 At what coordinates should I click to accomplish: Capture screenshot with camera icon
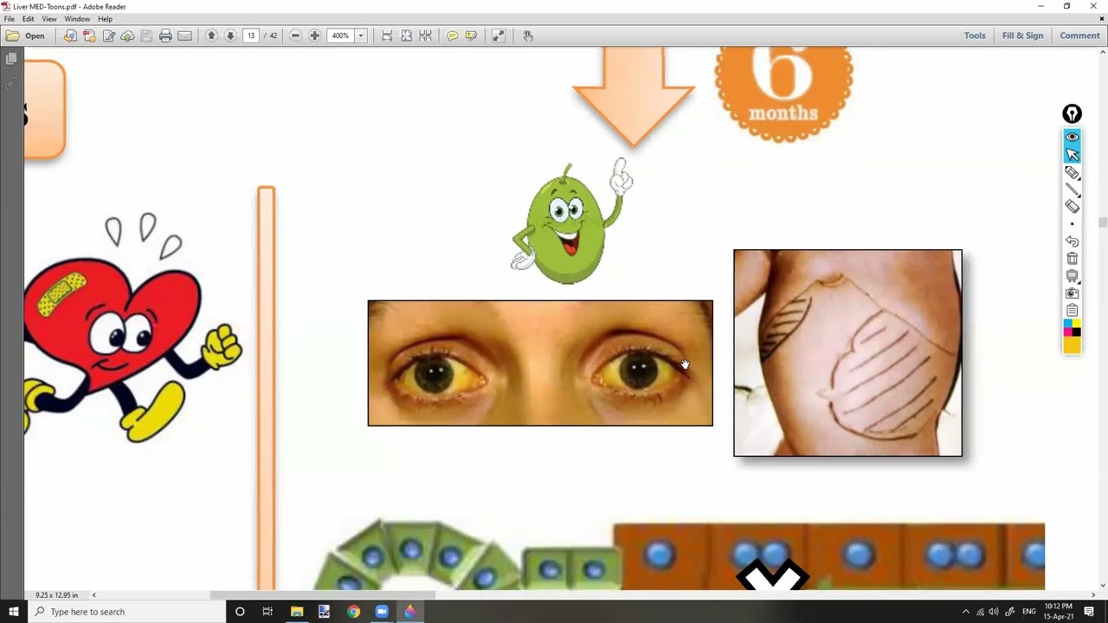click(x=1072, y=293)
